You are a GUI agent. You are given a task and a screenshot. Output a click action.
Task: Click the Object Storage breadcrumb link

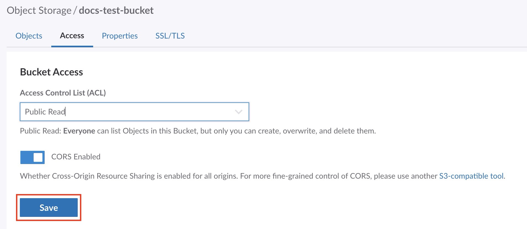point(39,10)
